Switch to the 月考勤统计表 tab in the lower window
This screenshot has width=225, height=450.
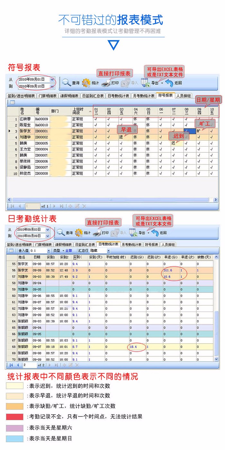[132, 245]
